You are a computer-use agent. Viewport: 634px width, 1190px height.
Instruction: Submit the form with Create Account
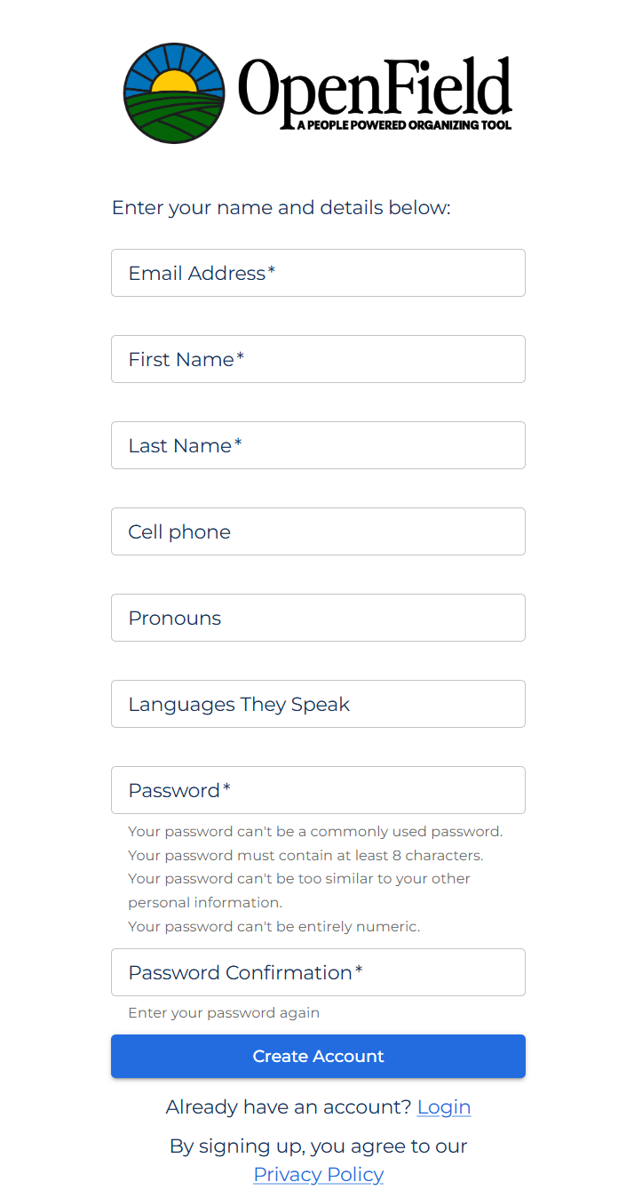click(x=318, y=1056)
